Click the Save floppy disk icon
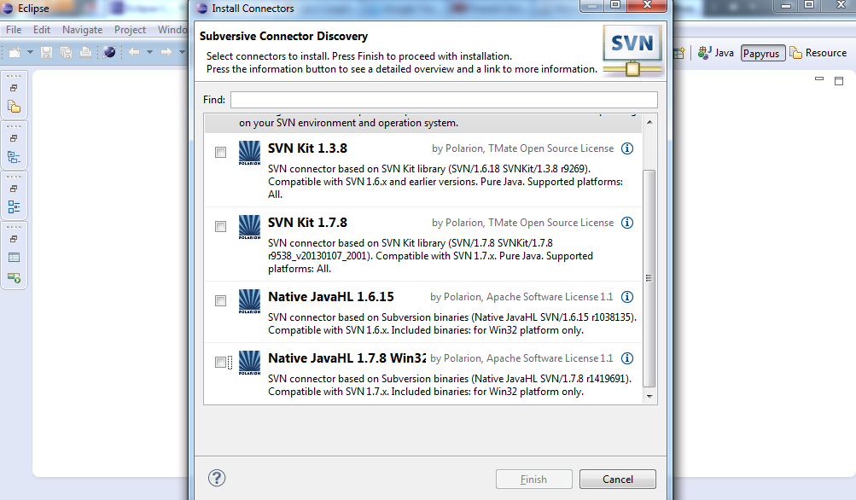 pos(46,52)
